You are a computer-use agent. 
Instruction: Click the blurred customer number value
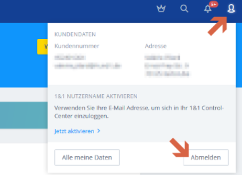(x=70, y=58)
